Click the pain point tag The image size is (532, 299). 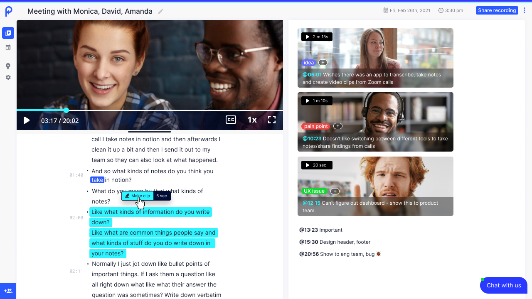pyautogui.click(x=316, y=126)
